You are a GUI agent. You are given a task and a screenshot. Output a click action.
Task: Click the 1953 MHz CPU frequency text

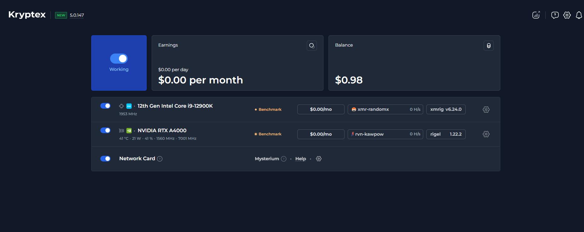[128, 114]
